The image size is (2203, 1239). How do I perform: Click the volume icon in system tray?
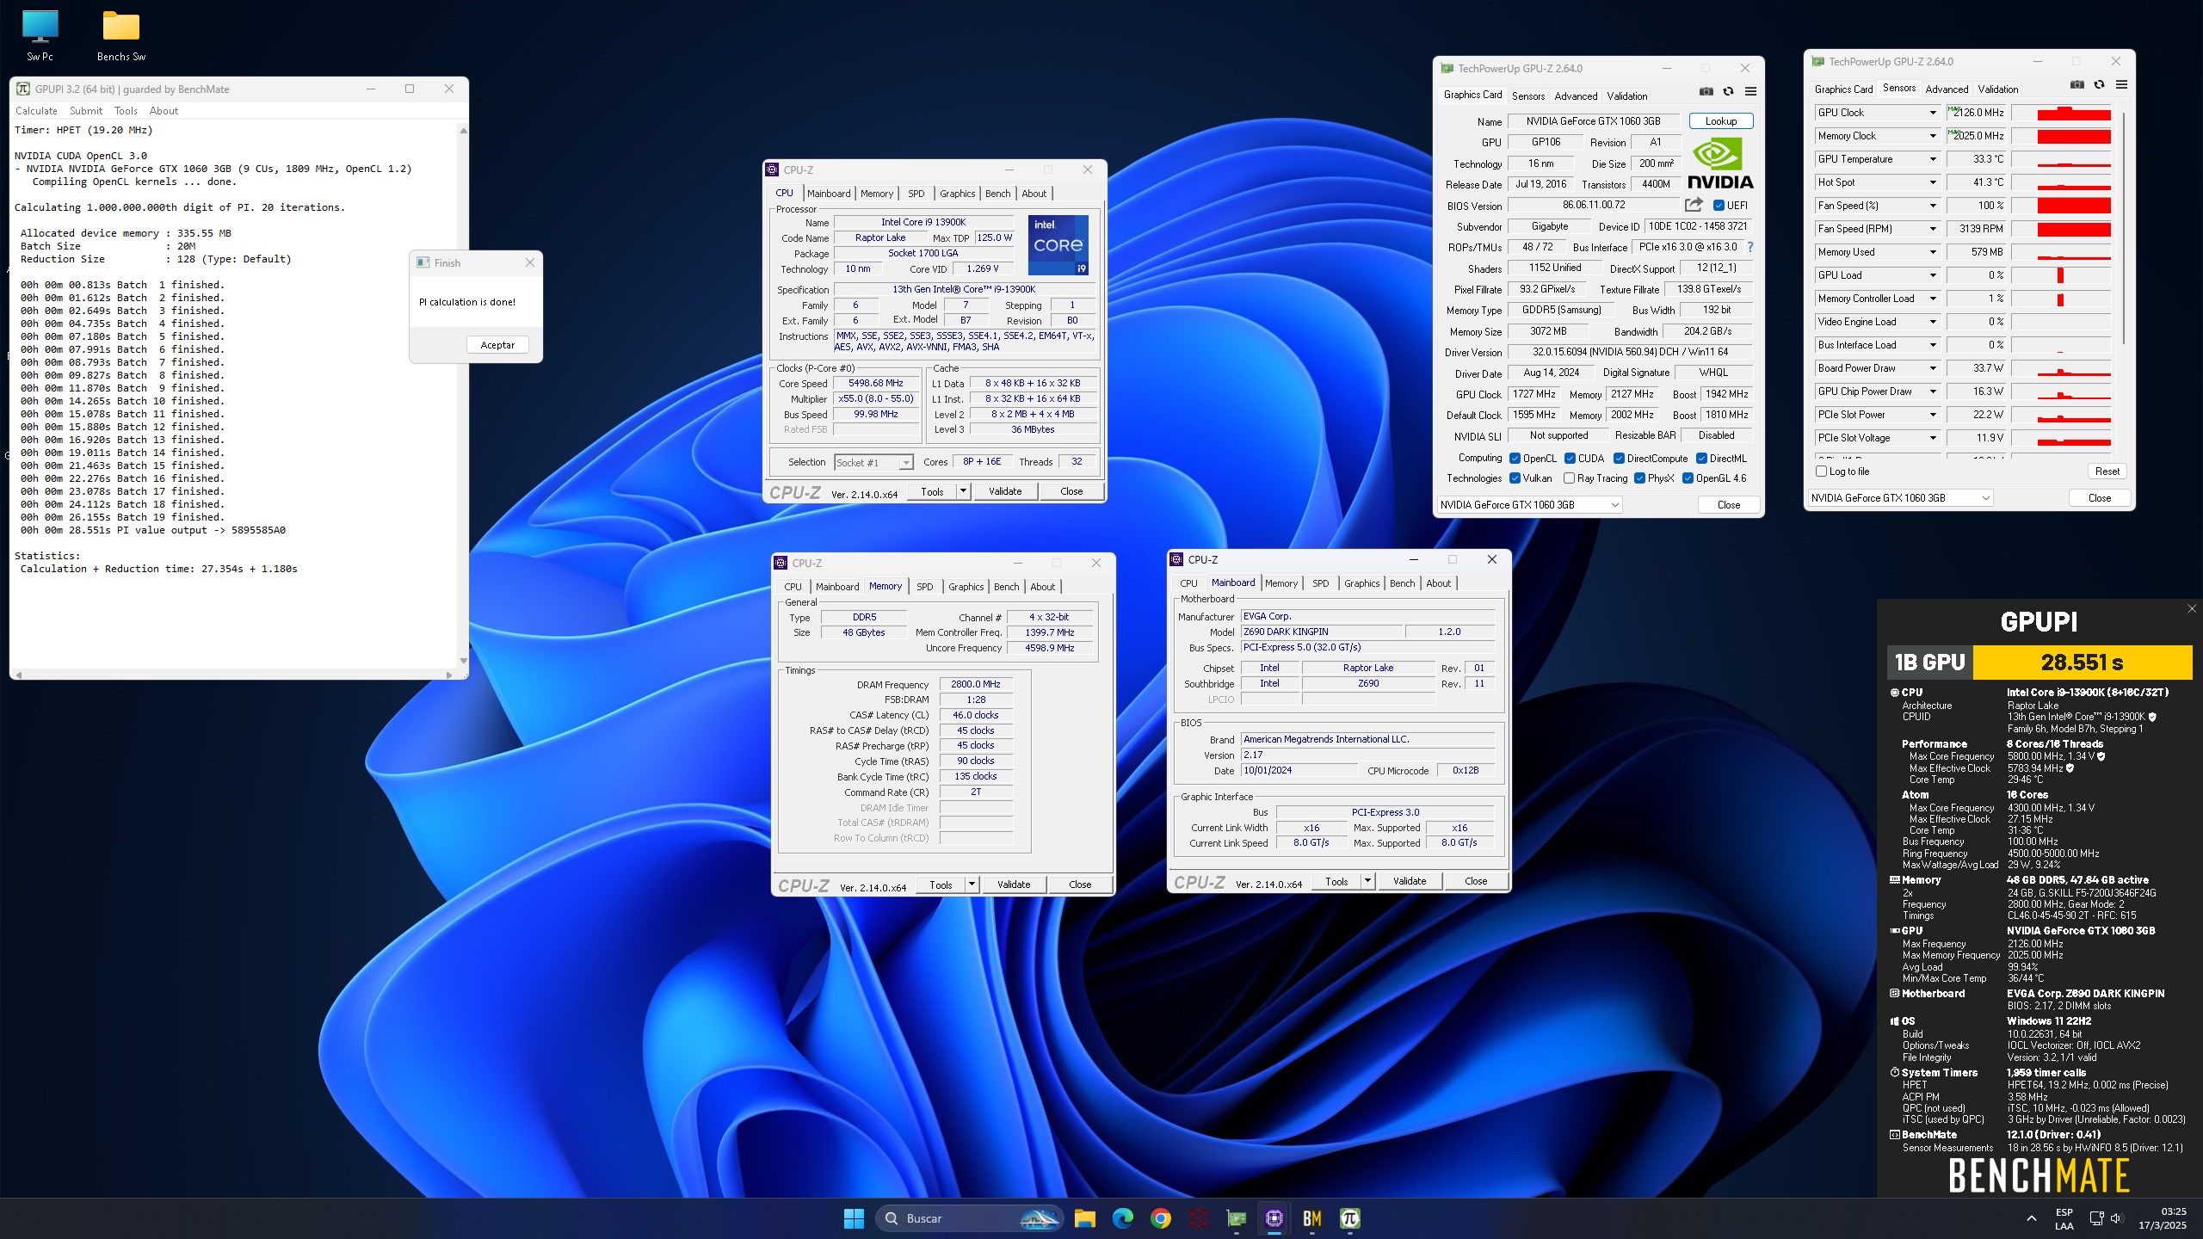(2116, 1218)
